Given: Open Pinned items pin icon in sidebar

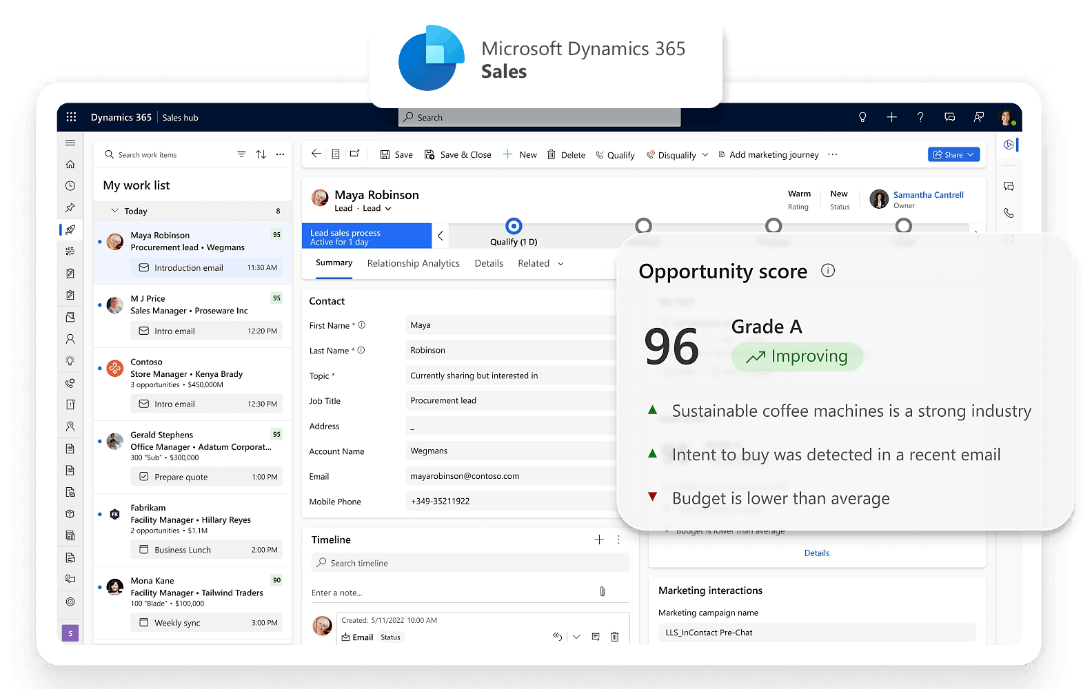Looking at the screenshot, I should [70, 207].
